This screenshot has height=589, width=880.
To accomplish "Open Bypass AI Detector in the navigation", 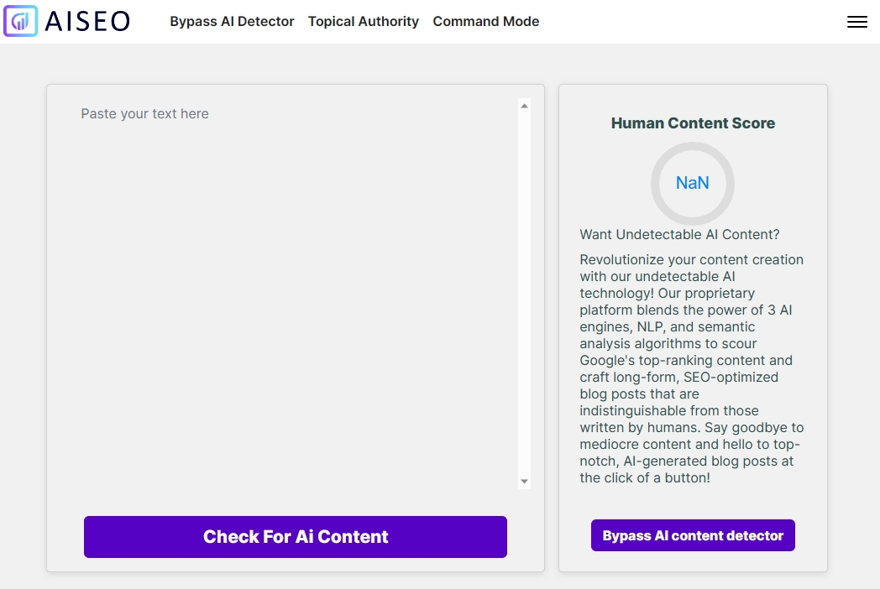I will tap(232, 22).
